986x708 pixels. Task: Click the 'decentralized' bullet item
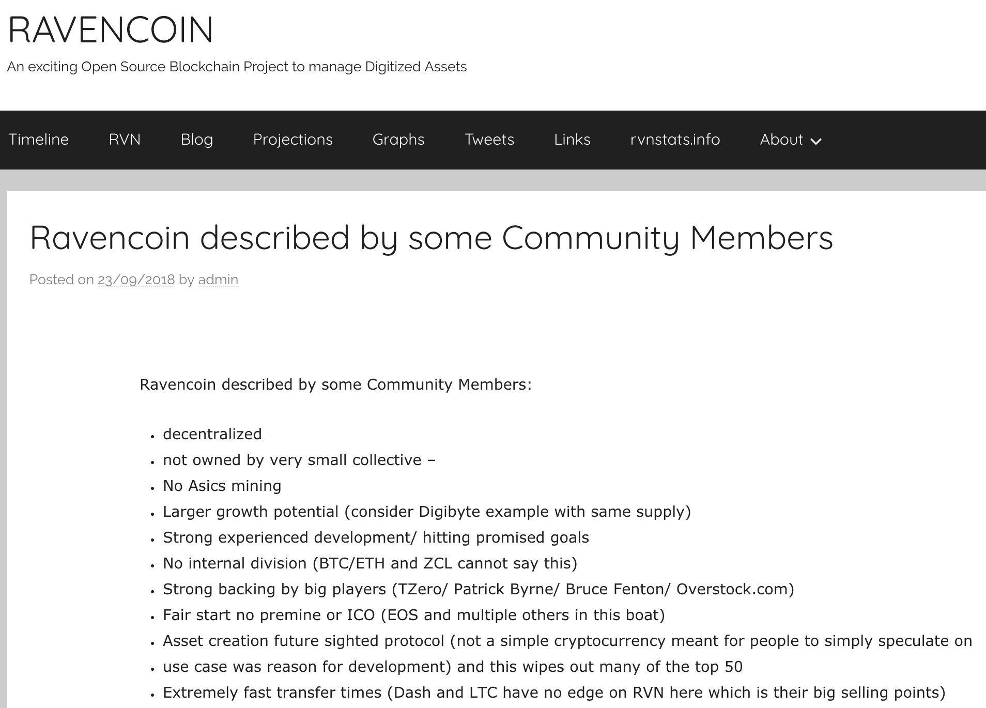(x=212, y=434)
